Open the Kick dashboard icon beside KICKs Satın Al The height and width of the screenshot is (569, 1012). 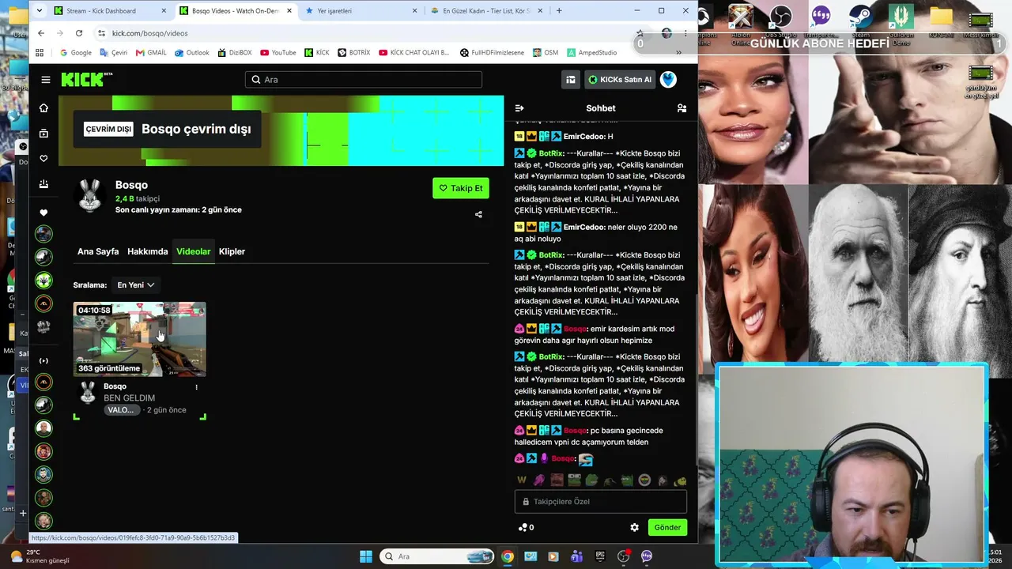(x=570, y=79)
